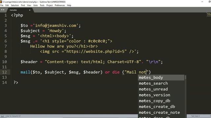Choose notes_create_db autocomplete suggestion
211x118 pixels.
[161, 107]
